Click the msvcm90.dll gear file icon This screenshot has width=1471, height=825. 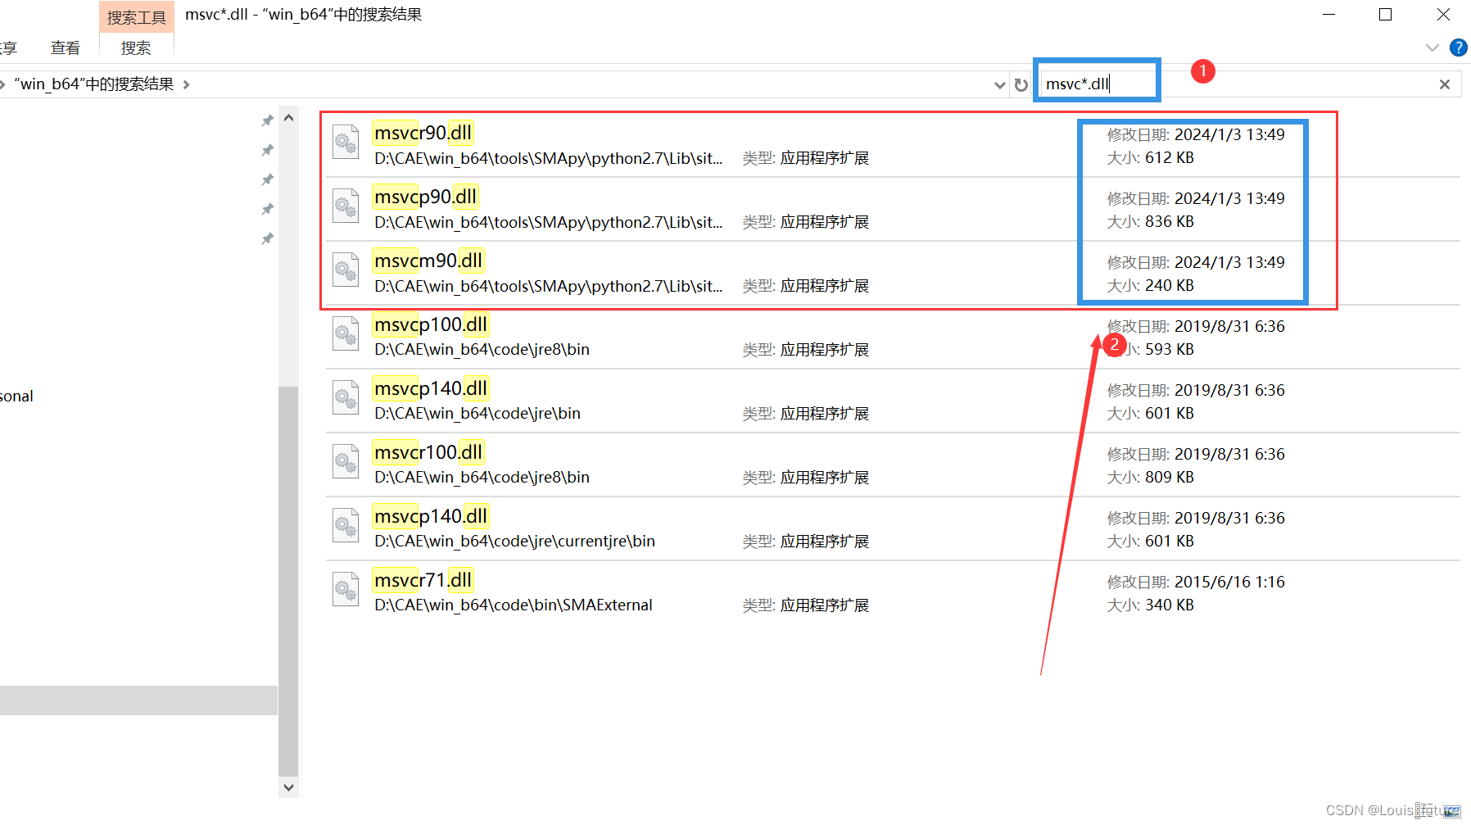345,270
